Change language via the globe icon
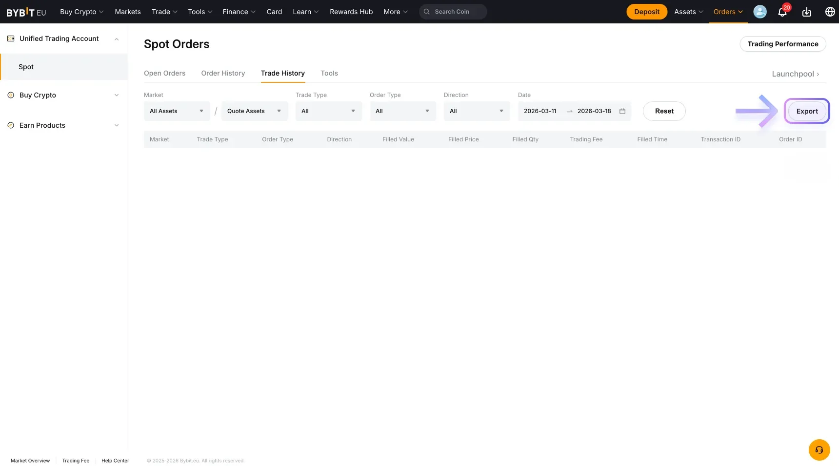 830,12
